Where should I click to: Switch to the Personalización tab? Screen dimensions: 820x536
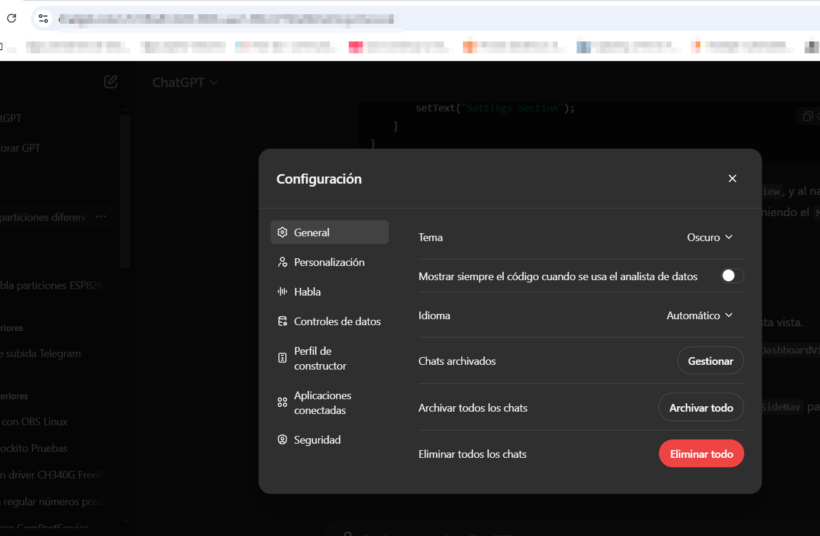pyautogui.click(x=329, y=262)
